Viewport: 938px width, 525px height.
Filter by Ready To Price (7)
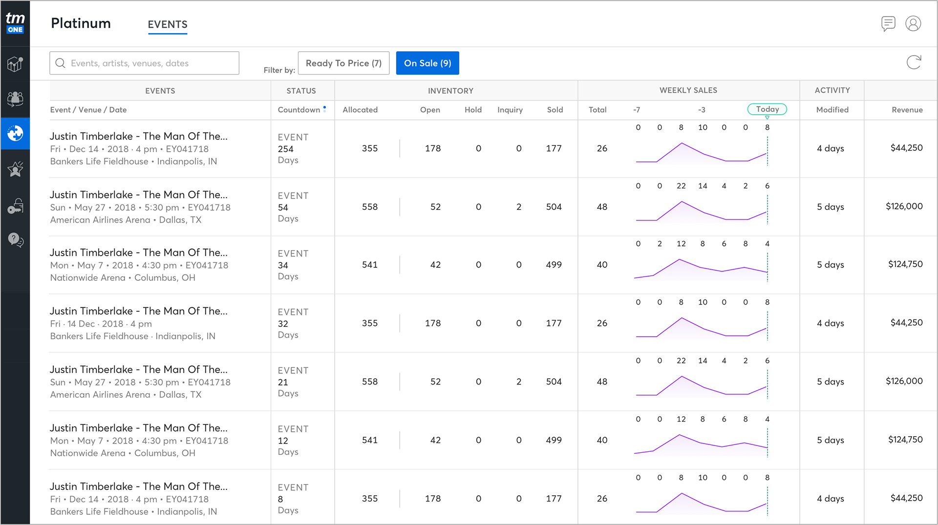(x=343, y=63)
